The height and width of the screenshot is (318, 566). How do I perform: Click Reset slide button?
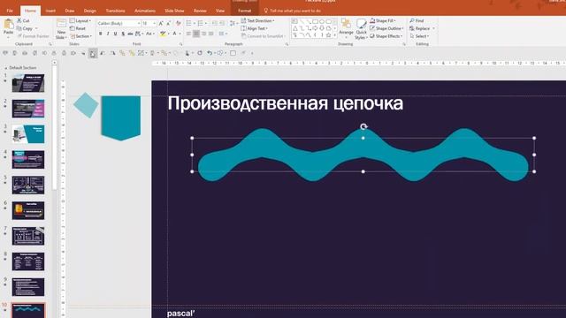(x=78, y=28)
